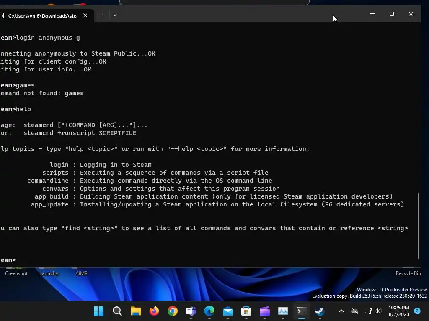Launch Google Chrome from taskbar
Viewport: 429px width, 321px height.
click(x=173, y=311)
